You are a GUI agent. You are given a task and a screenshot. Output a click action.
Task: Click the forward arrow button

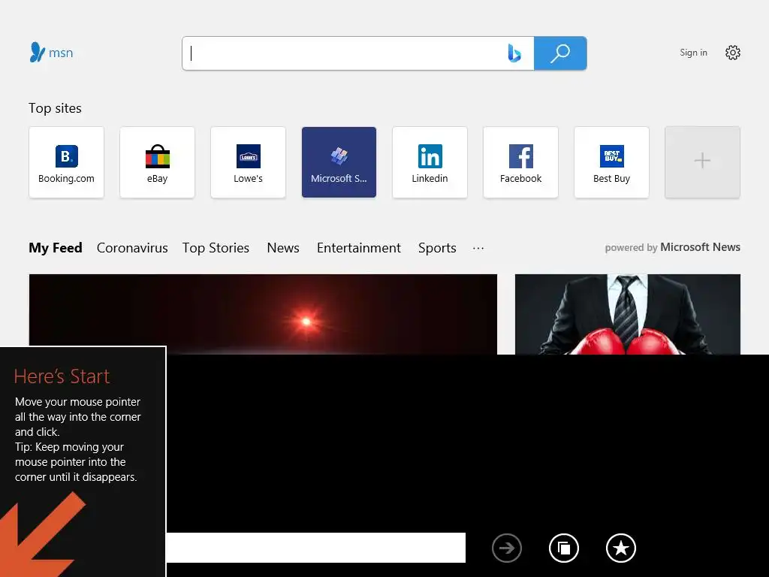pos(507,548)
